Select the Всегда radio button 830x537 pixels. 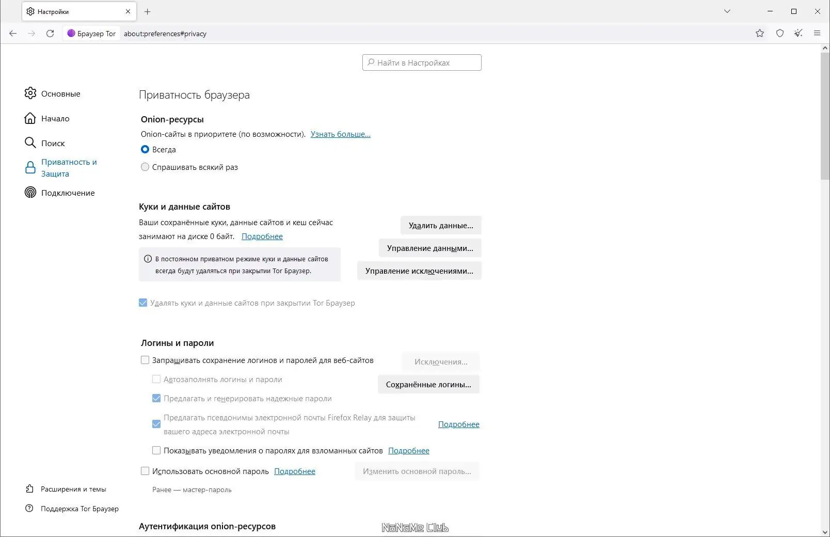click(x=145, y=149)
